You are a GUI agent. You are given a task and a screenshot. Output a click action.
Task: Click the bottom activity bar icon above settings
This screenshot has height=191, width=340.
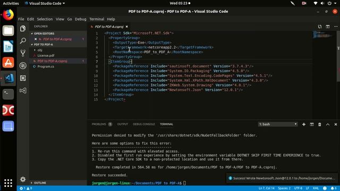point(23,91)
